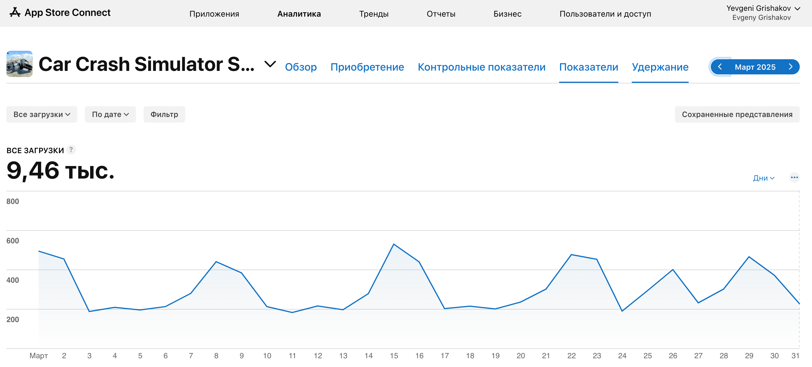812x367 pixels.
Task: Switch to the Приобретение tab
Action: click(x=367, y=67)
